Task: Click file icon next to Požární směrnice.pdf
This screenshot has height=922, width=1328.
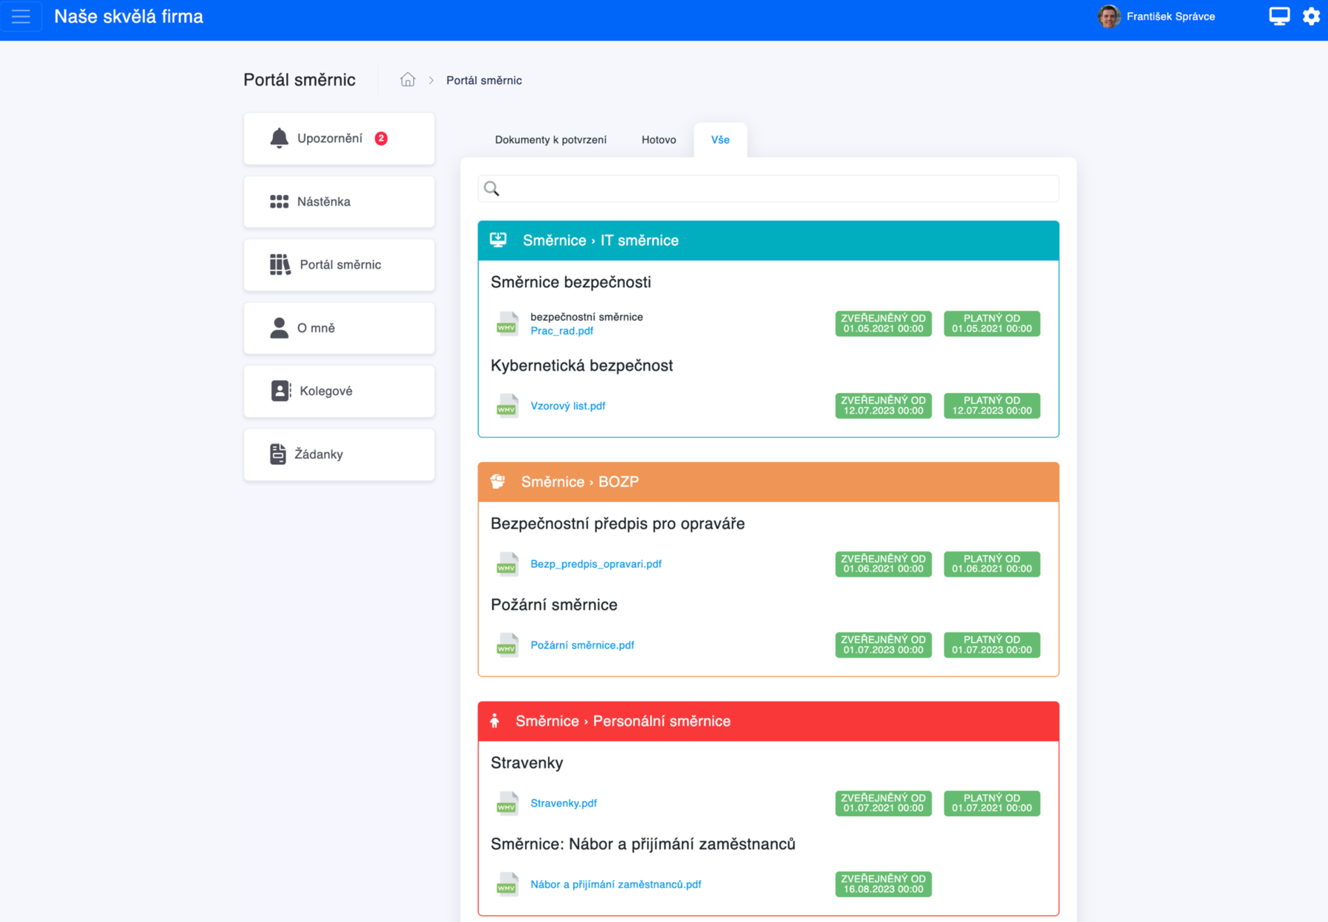Action: click(x=507, y=645)
